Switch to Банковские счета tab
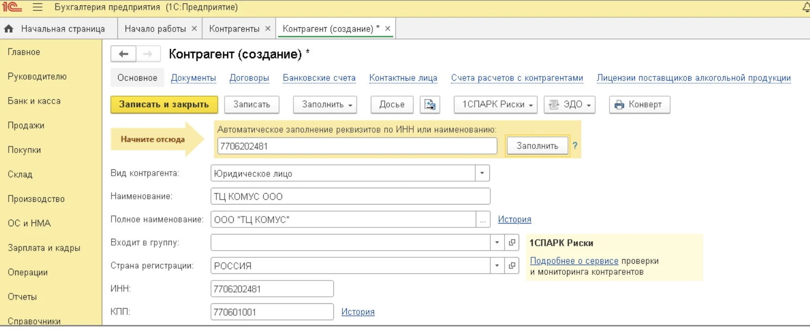This screenshot has width=810, height=331. [x=319, y=78]
